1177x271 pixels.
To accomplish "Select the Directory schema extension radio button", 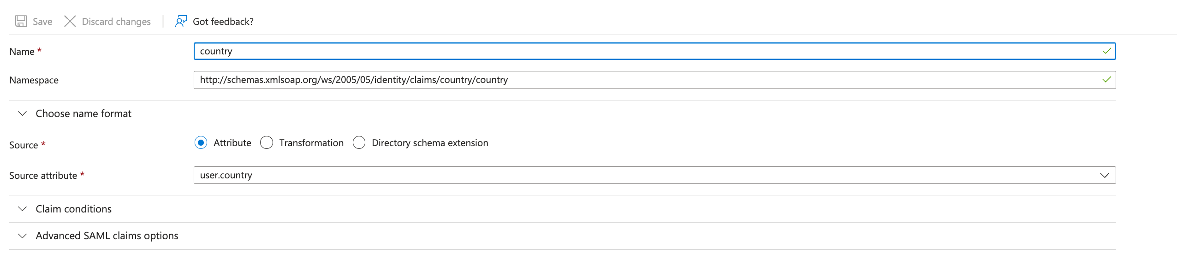I will (x=359, y=142).
